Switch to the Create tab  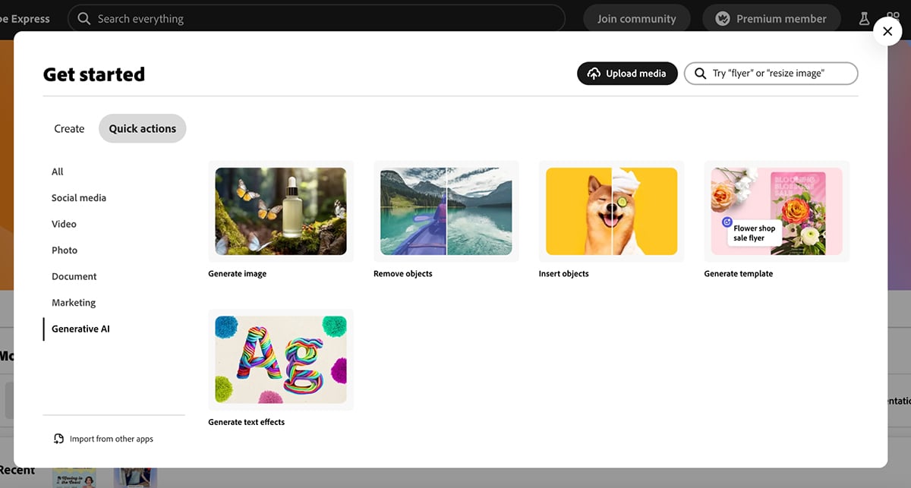69,128
